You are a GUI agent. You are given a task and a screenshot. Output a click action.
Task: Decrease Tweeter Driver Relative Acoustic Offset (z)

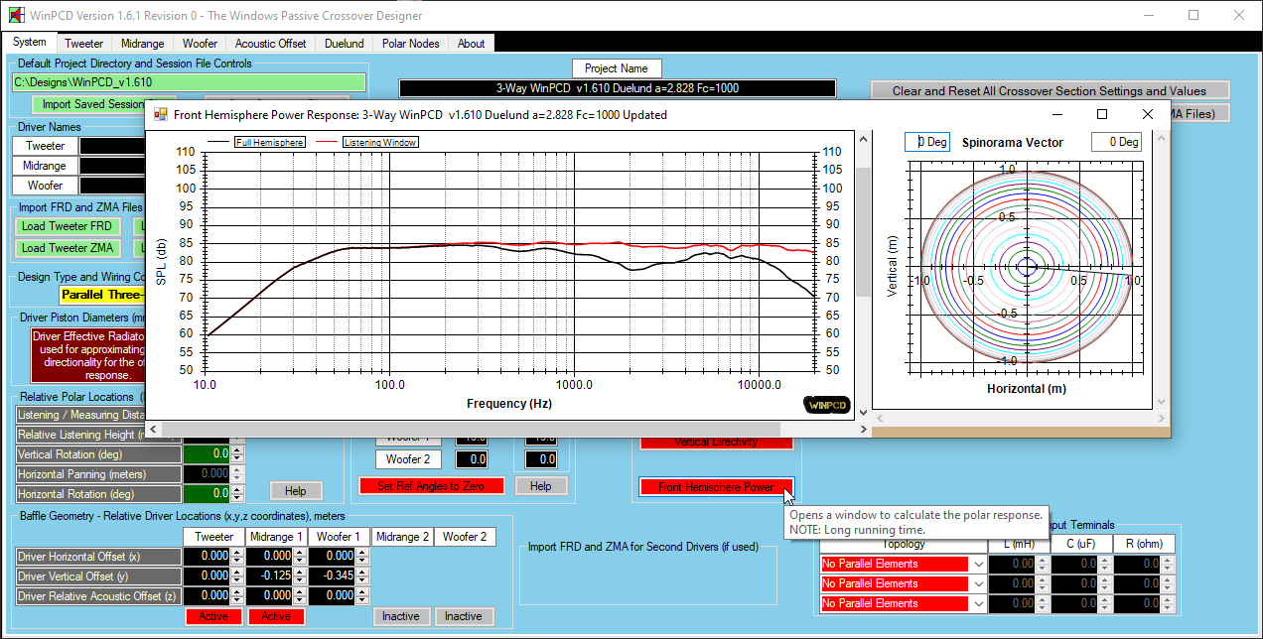[x=237, y=600]
